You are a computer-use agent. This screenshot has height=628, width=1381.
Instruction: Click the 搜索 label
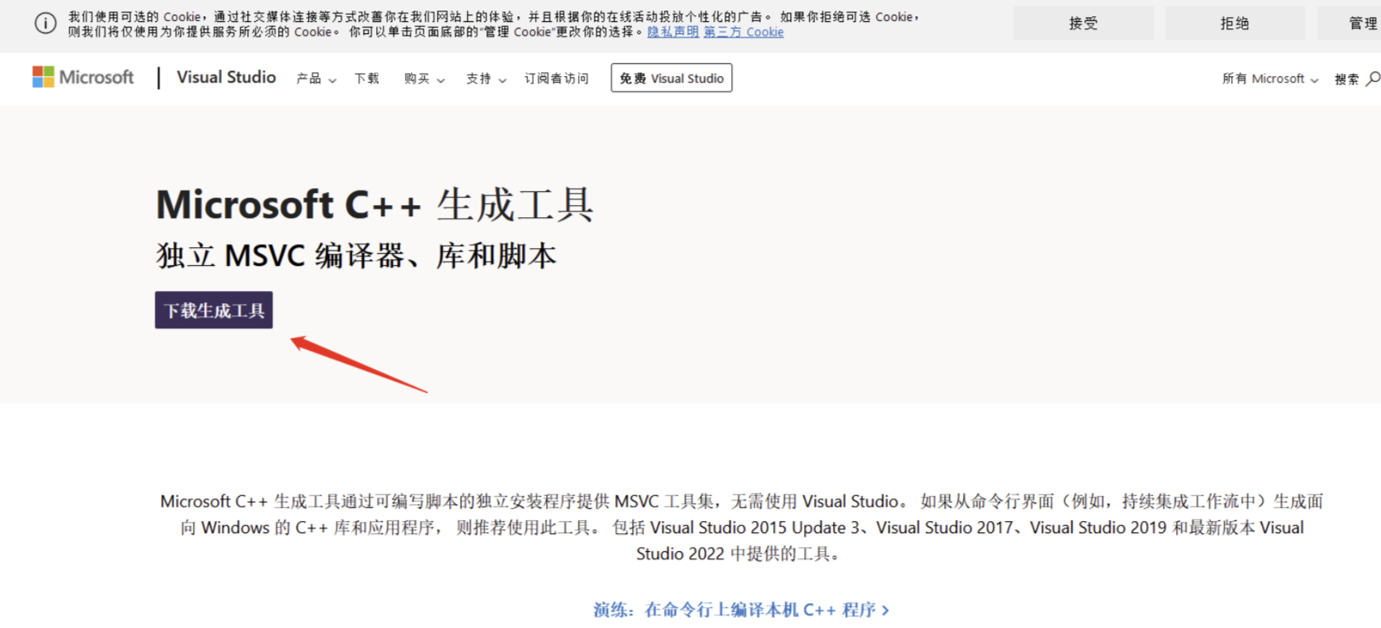[1347, 79]
